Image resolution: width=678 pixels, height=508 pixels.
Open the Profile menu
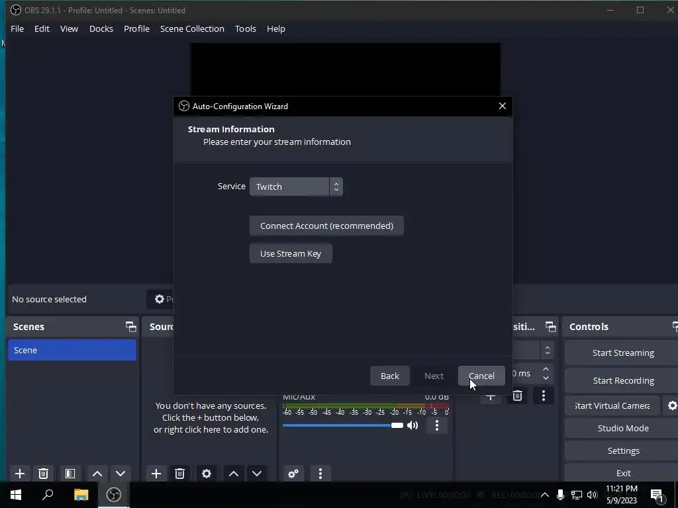136,29
